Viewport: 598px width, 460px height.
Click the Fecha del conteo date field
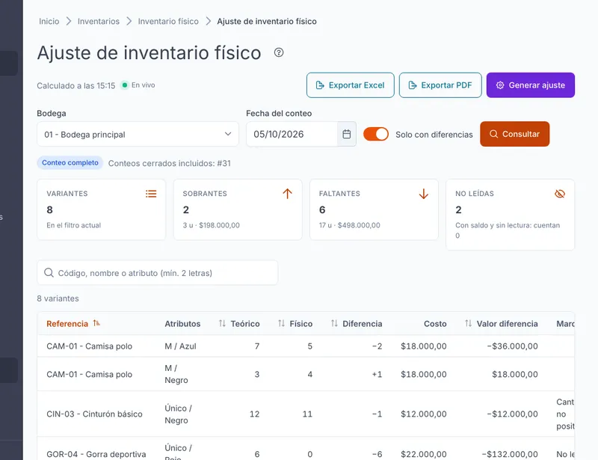[x=292, y=134]
